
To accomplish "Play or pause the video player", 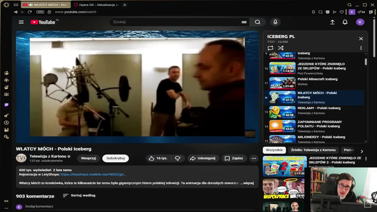I will (137, 87).
